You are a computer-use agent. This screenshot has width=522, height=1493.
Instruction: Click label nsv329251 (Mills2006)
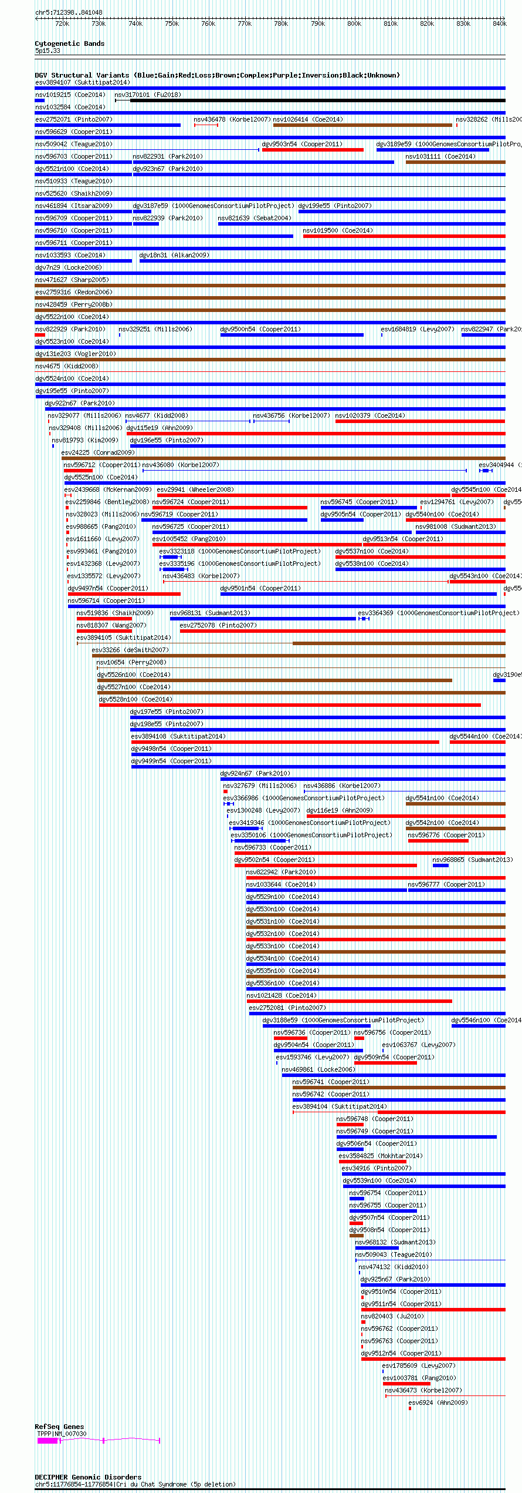click(155, 329)
